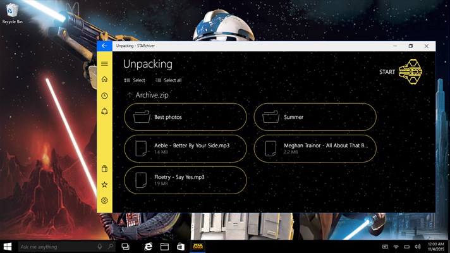
Task: Click the Select all button
Action: 169,80
